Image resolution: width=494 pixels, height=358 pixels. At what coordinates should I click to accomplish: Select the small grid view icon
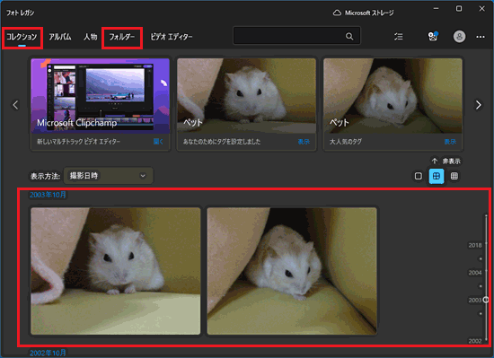[x=454, y=176]
